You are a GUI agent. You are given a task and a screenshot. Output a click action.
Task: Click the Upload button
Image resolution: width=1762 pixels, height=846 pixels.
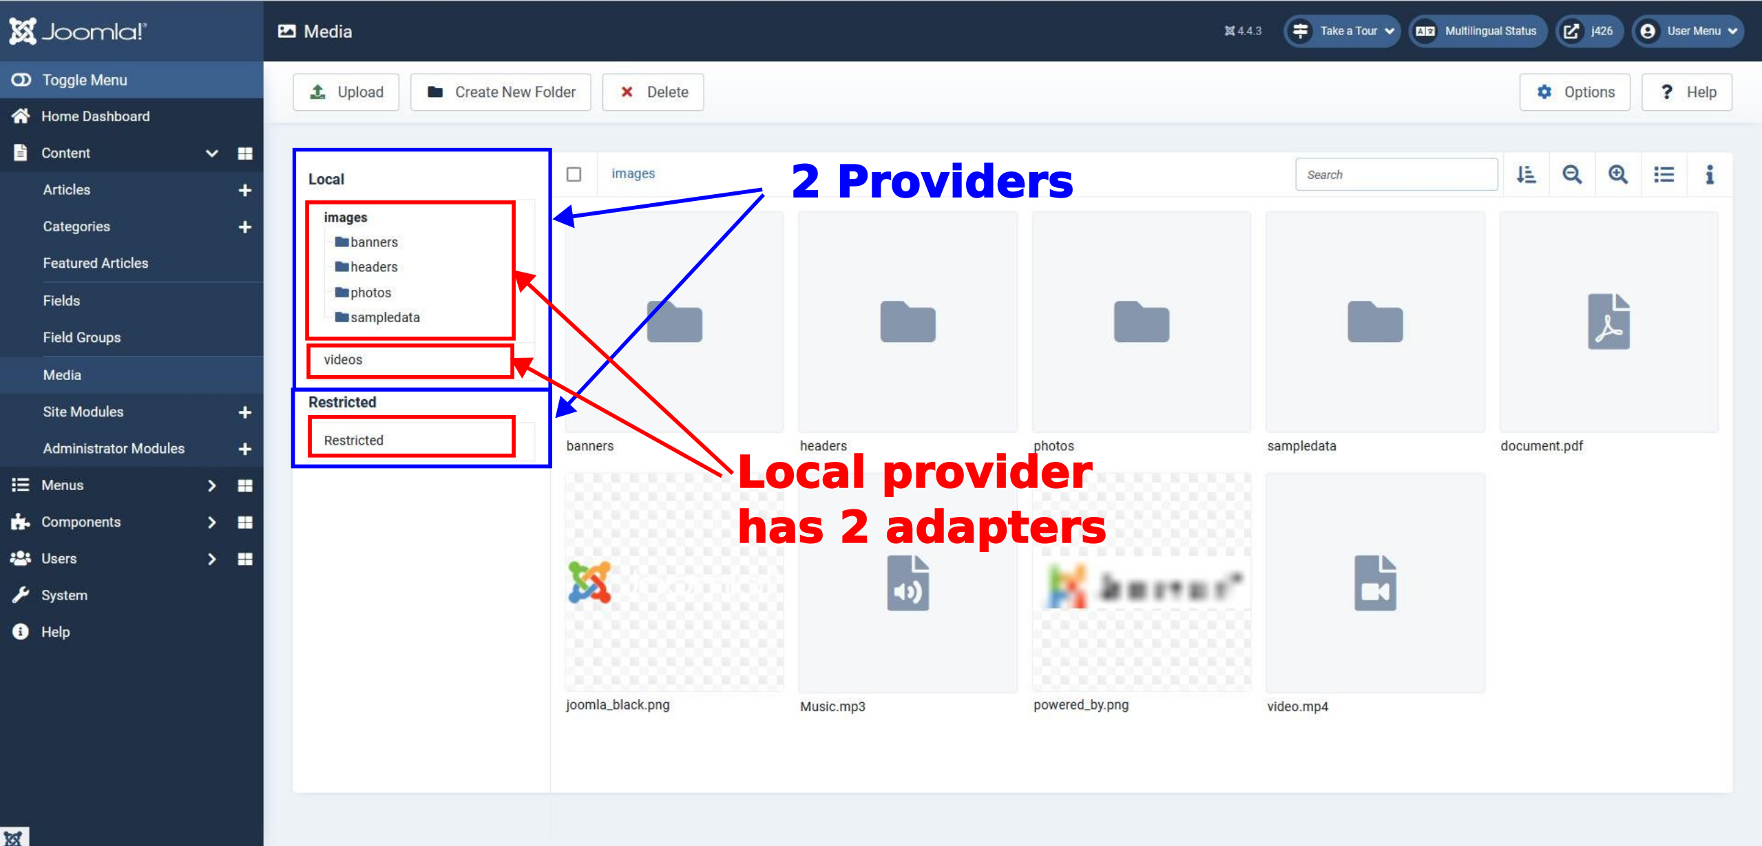click(x=348, y=91)
